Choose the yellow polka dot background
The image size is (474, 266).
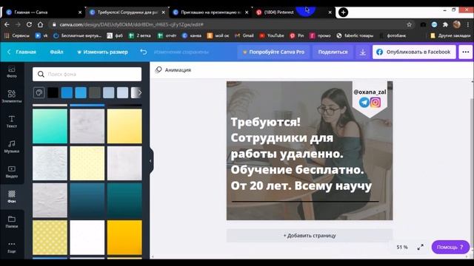[x=50, y=237]
